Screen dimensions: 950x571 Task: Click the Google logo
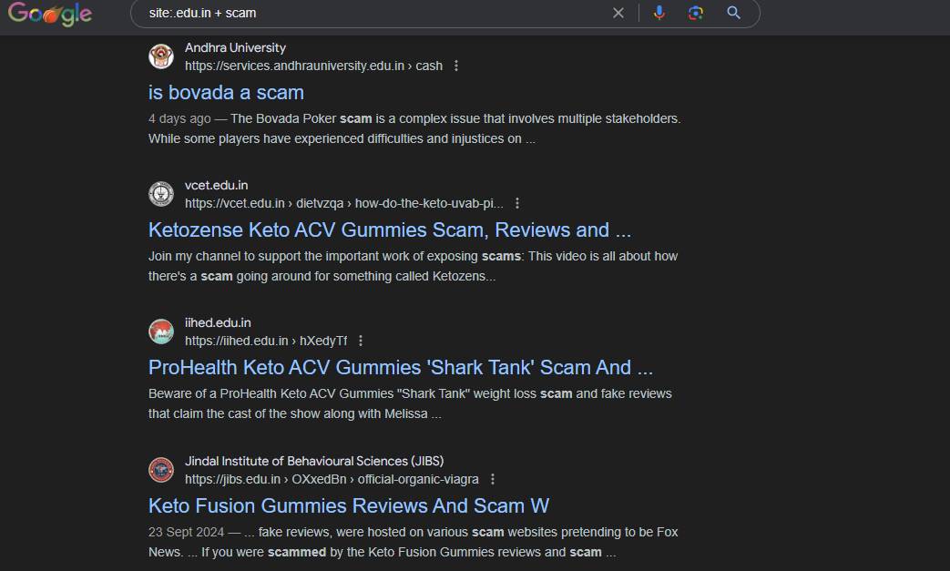[x=50, y=14]
